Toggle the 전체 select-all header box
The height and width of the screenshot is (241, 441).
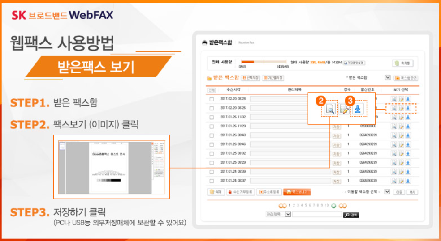click(212, 90)
